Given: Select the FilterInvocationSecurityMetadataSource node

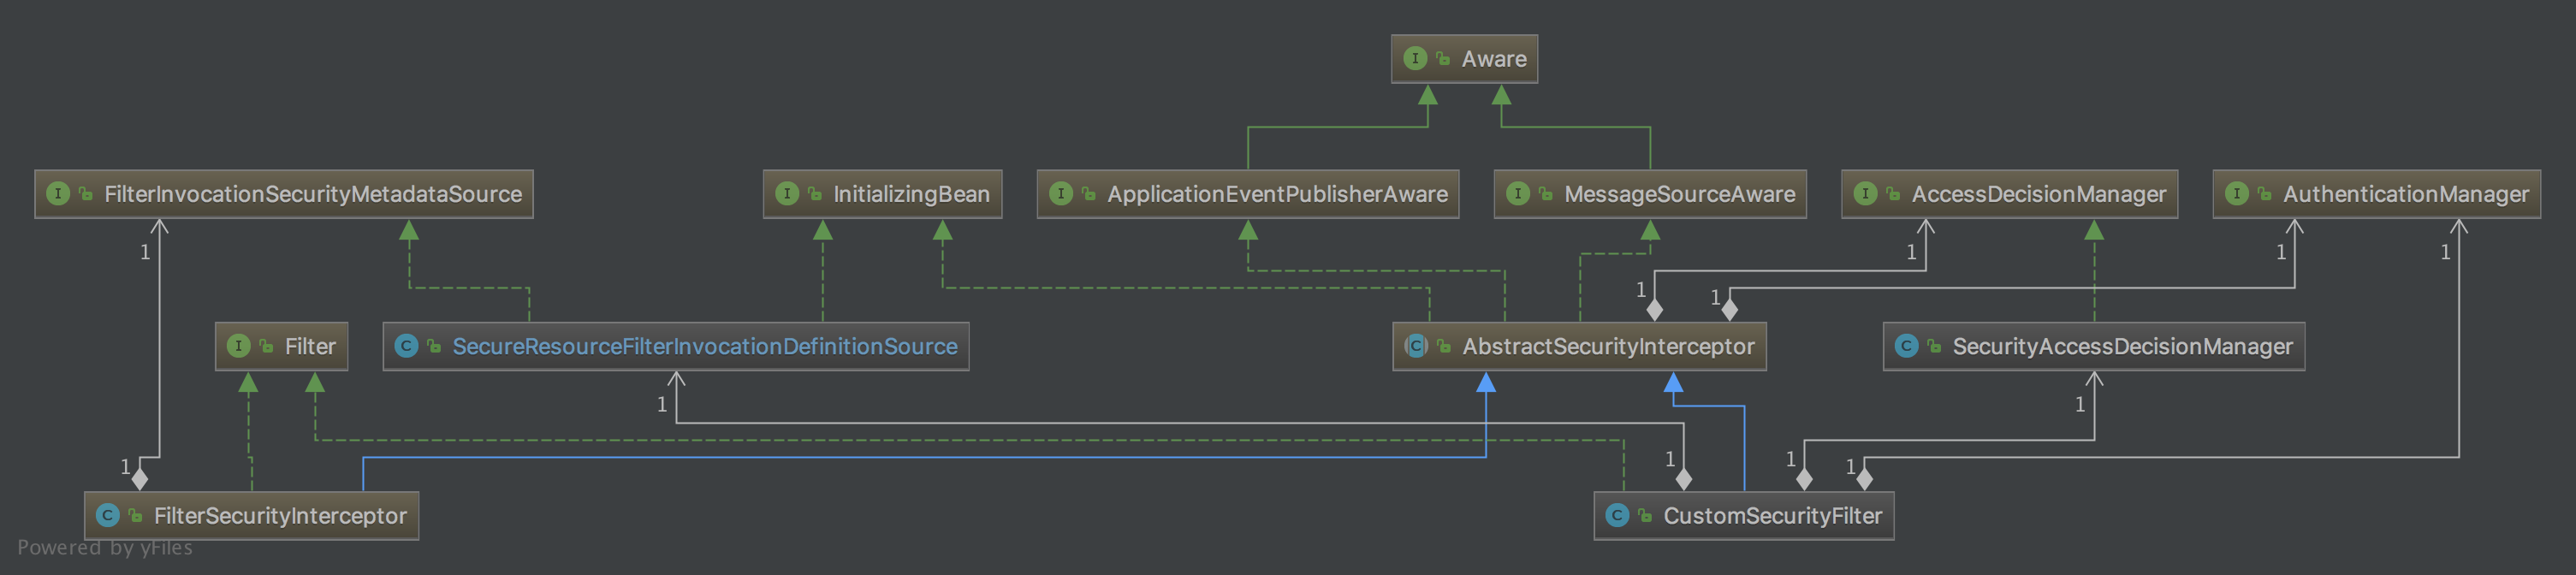Looking at the screenshot, I should [x=284, y=194].
